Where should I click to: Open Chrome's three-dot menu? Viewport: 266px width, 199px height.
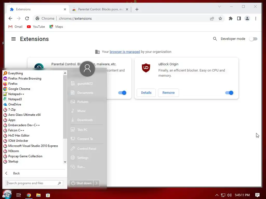coord(256,18)
